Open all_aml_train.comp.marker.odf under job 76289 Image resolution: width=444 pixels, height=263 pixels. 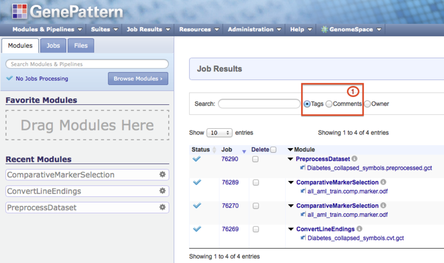(x=347, y=191)
